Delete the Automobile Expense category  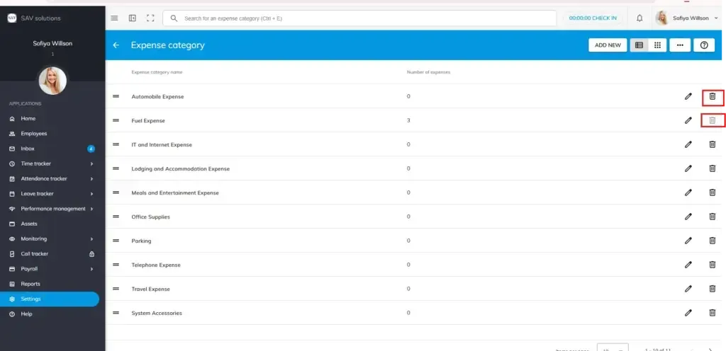click(713, 96)
